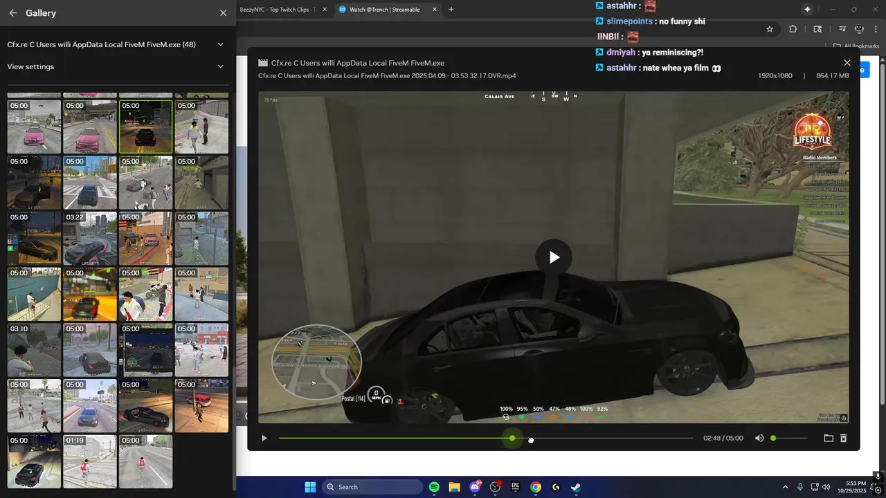The height and width of the screenshot is (498, 886).
Task: Click the large center play button
Action: [x=554, y=257]
